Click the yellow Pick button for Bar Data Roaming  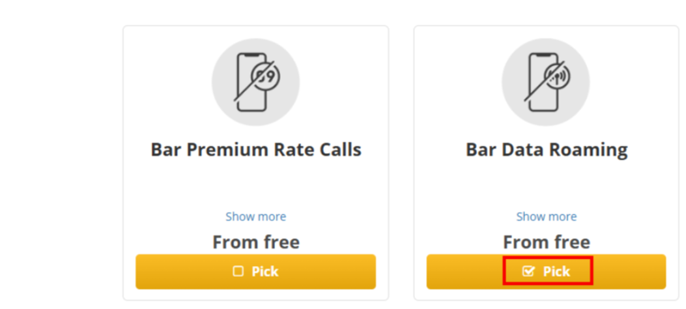(547, 271)
